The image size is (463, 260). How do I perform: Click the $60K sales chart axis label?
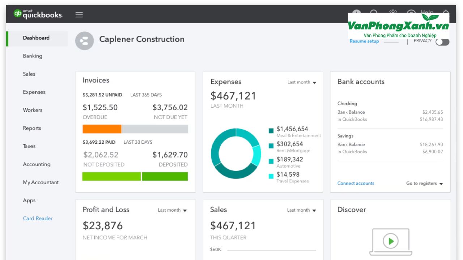(x=216, y=250)
